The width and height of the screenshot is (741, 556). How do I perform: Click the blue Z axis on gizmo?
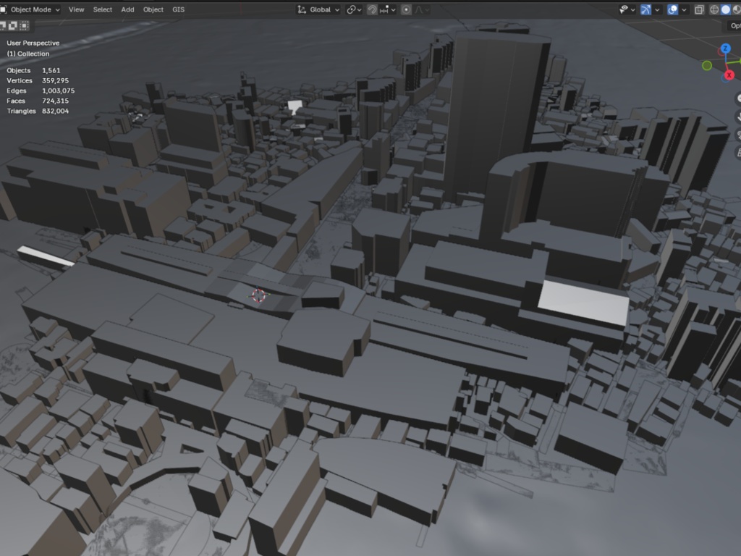click(x=725, y=49)
